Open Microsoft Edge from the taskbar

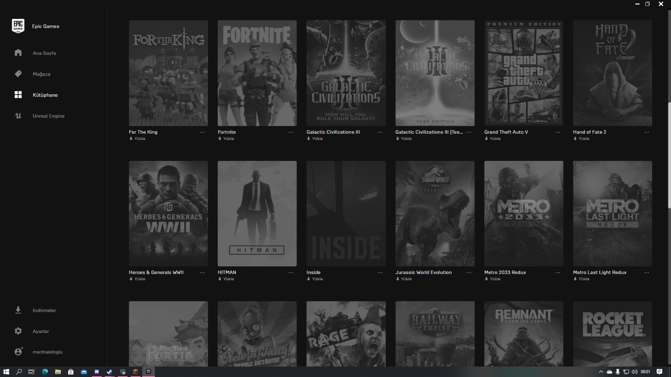pos(45,372)
